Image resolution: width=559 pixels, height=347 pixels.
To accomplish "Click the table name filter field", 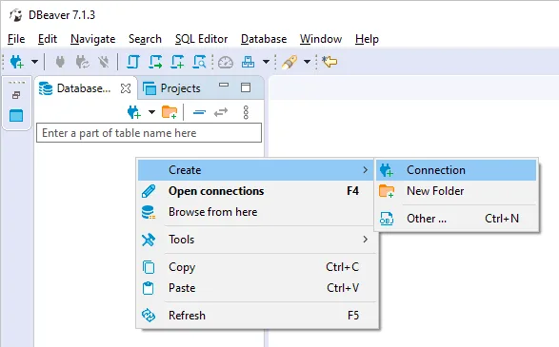I will coord(149,133).
